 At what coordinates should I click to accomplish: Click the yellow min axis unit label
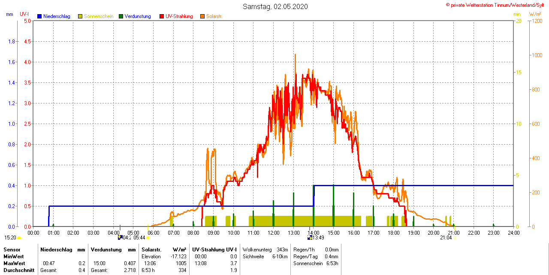coord(517,14)
